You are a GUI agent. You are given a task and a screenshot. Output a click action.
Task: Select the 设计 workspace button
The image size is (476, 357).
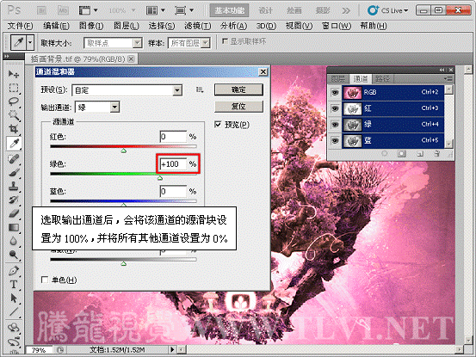click(x=265, y=10)
